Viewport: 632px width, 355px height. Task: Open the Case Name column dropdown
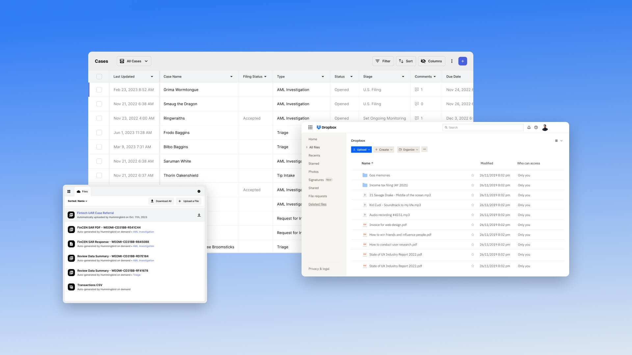tap(231, 77)
